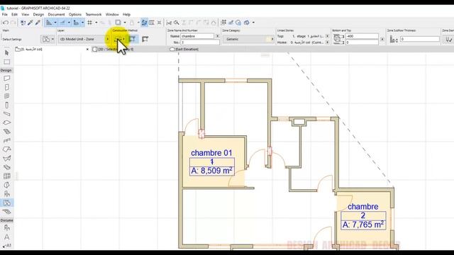Screen dimensions: 454x255
Task: Click the zone No. input field
Action: point(200,42)
